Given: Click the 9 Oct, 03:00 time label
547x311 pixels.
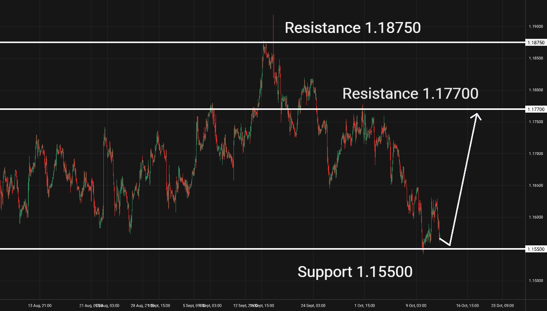Looking at the screenshot, I should 415,306.
